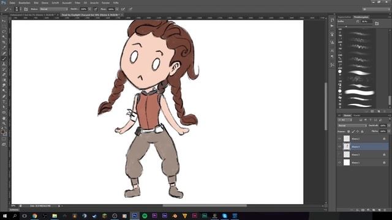
Task: Select the Hand tool
Action: (4, 118)
